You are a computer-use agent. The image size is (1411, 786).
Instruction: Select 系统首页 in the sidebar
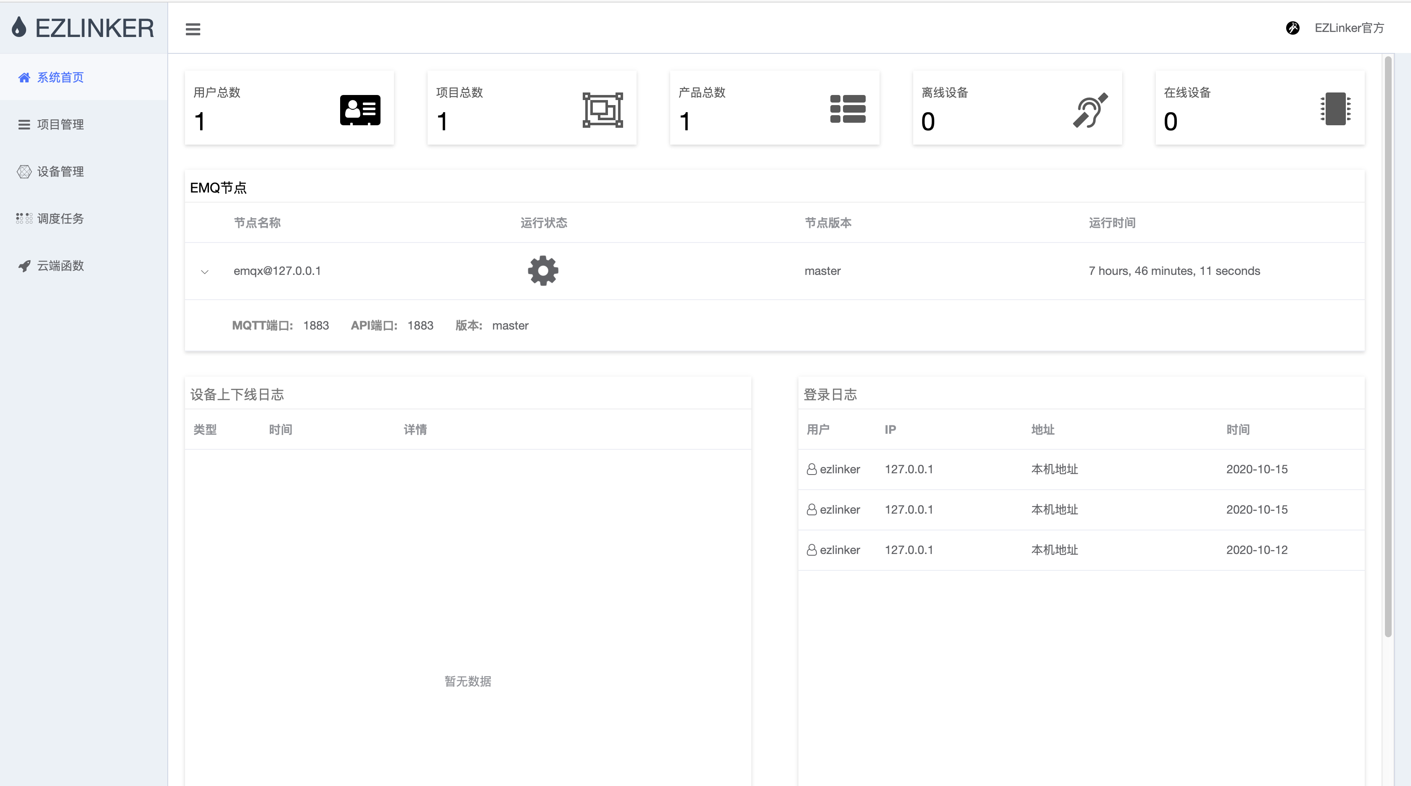pyautogui.click(x=83, y=77)
